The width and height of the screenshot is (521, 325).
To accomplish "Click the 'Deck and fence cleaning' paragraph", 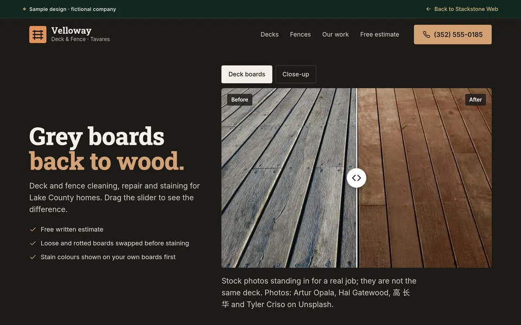I will (x=115, y=197).
